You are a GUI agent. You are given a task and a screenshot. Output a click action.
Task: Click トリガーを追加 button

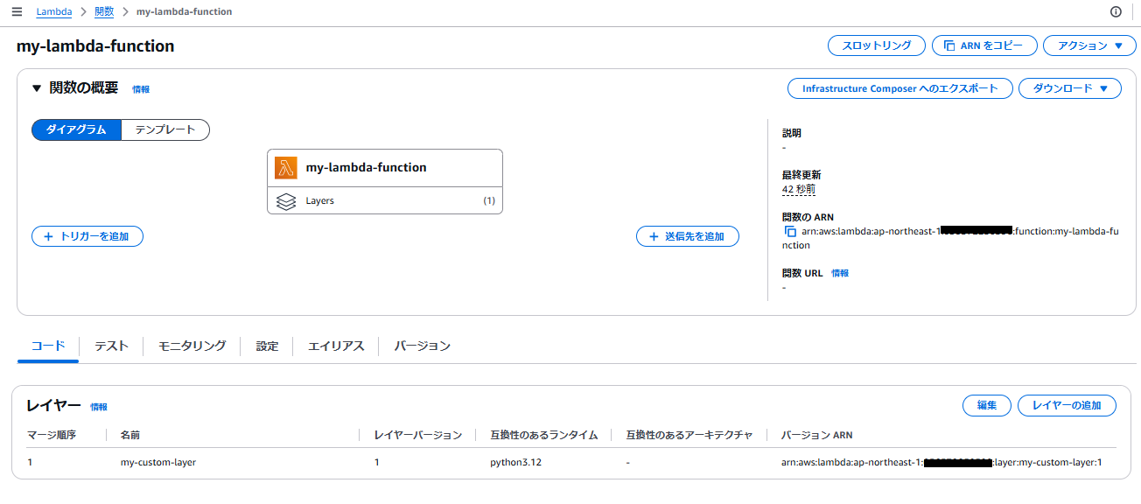click(x=87, y=236)
